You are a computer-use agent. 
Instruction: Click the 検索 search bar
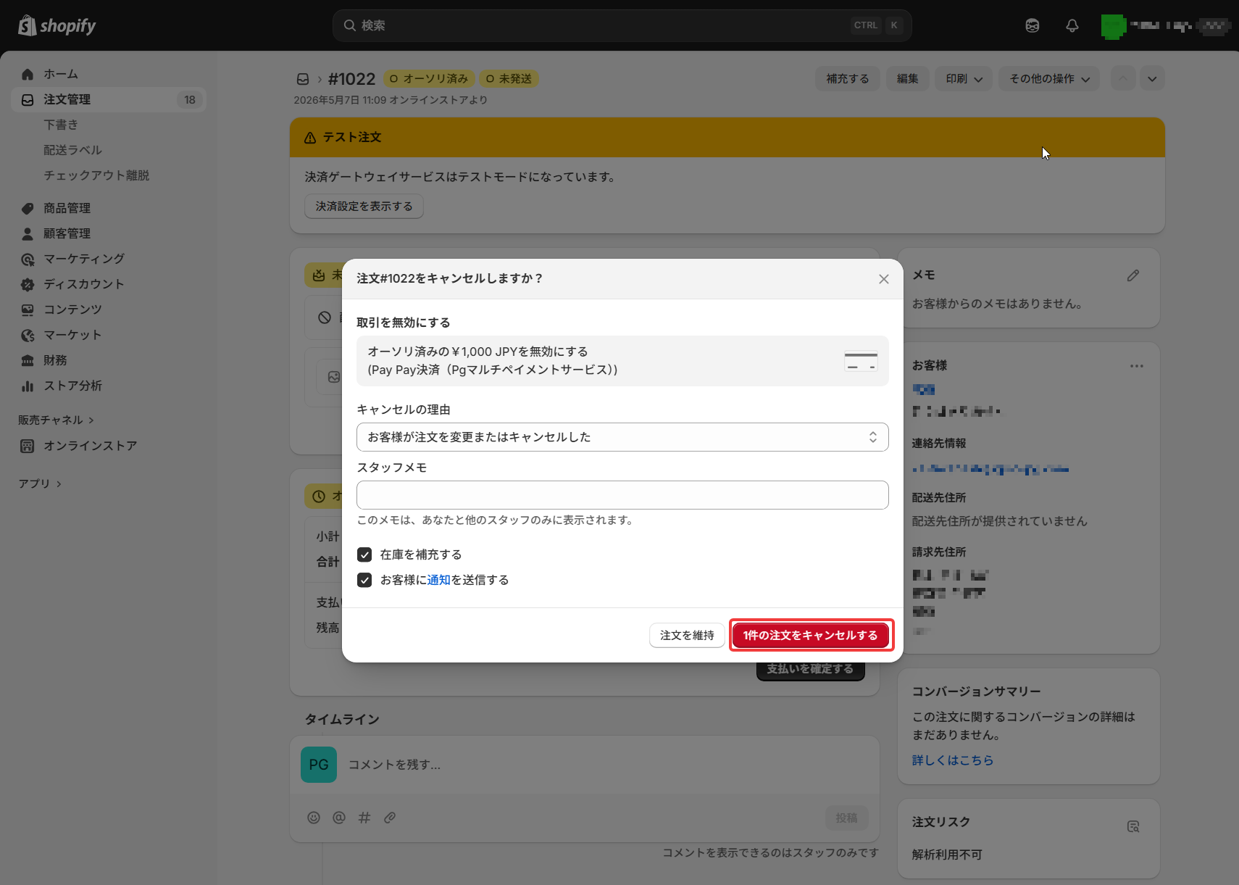[622, 25]
